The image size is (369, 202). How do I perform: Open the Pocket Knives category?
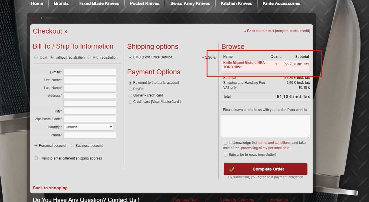click(144, 3)
